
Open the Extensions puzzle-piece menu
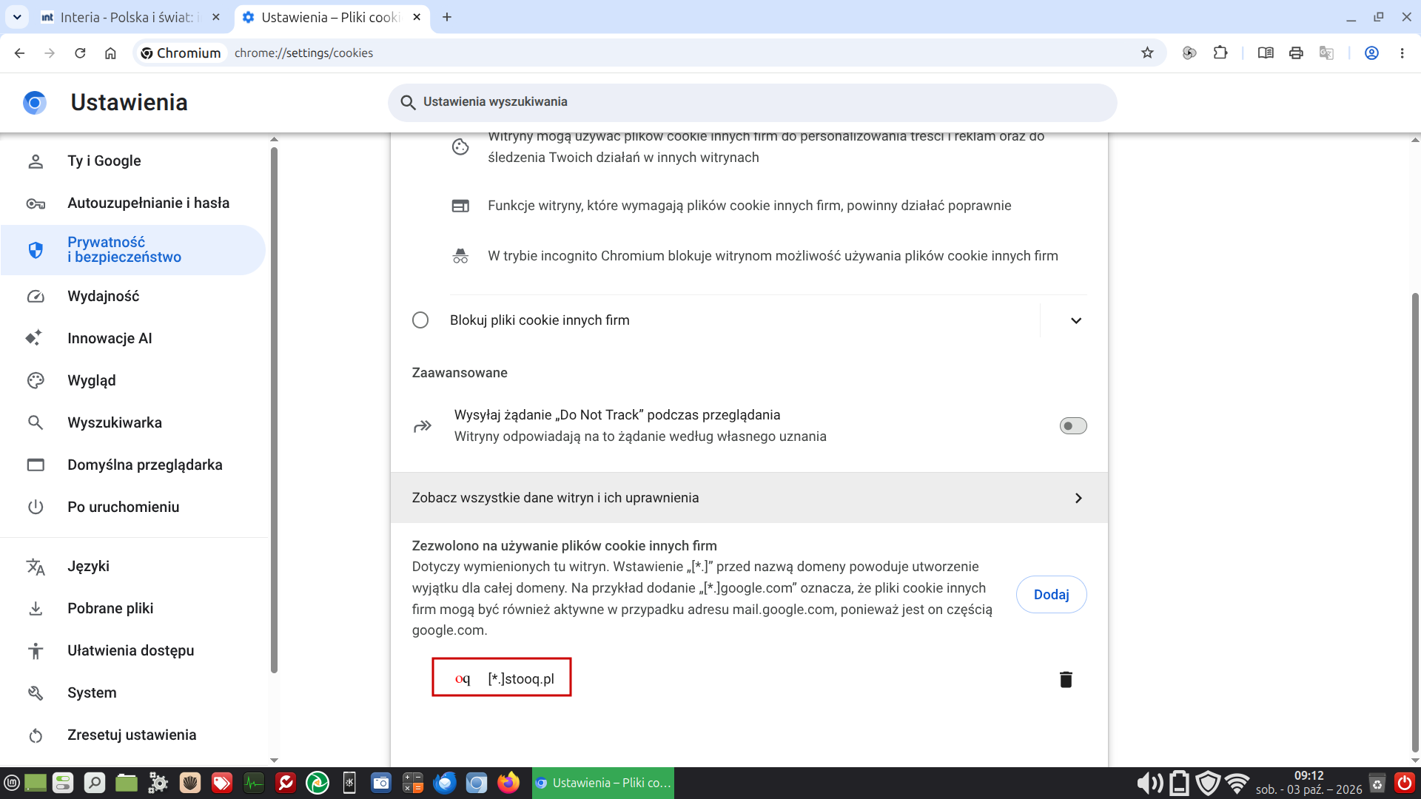click(x=1220, y=53)
